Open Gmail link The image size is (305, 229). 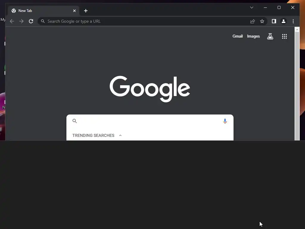click(237, 36)
